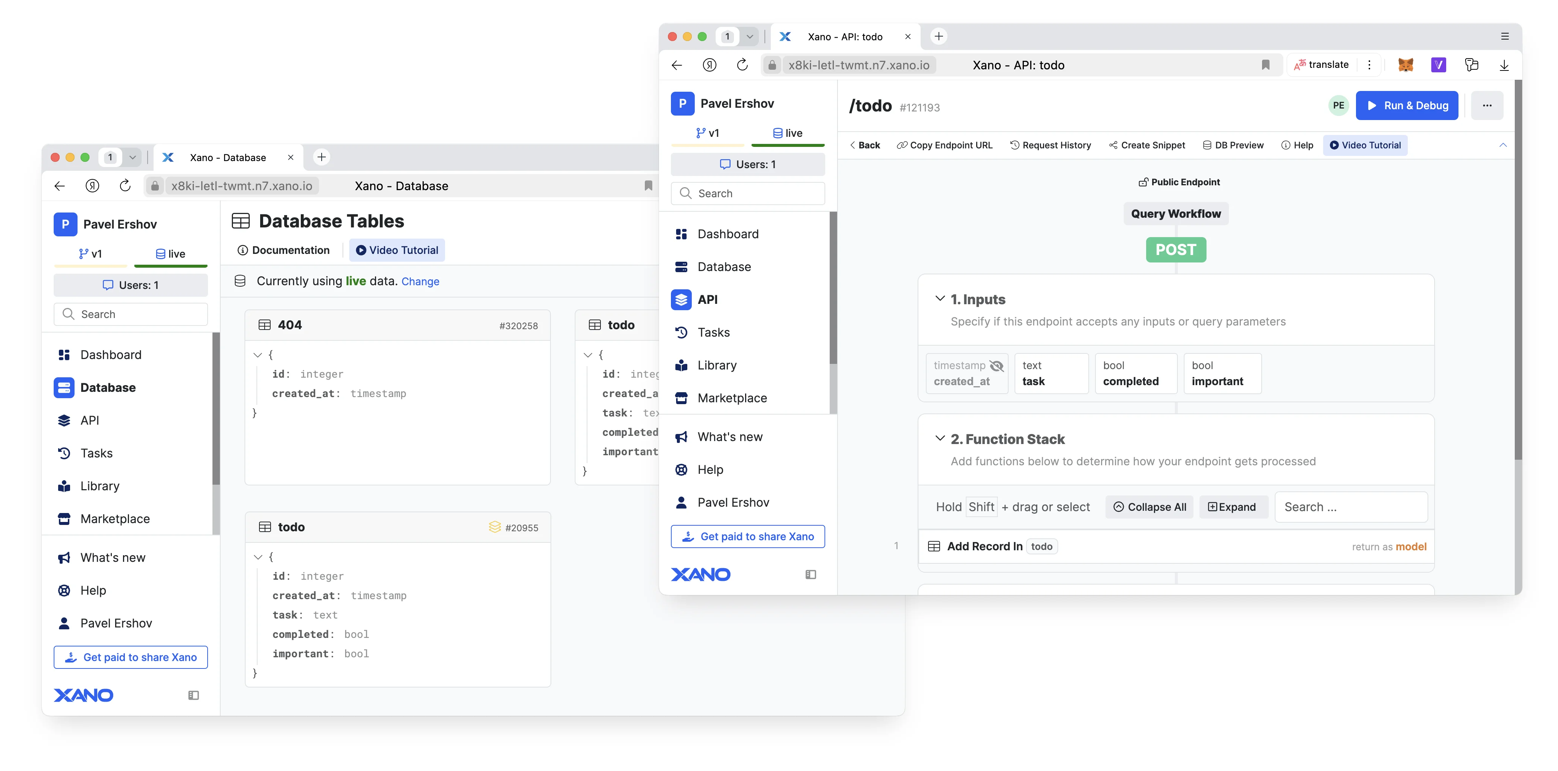The width and height of the screenshot is (1558, 771).
Task: Click Get paid to share Xano in Database window
Action: click(x=130, y=657)
